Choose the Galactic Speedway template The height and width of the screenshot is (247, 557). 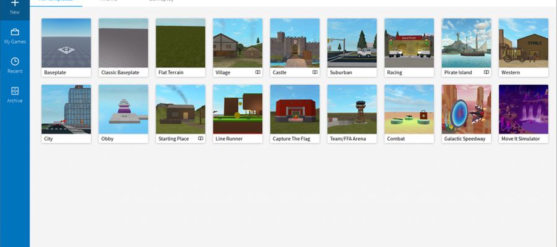click(467, 114)
